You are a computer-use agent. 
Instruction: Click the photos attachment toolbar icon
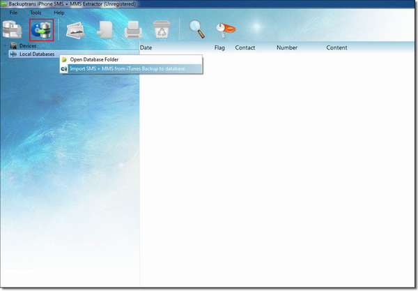[76, 30]
